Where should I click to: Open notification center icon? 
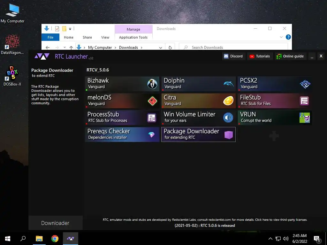317,239
